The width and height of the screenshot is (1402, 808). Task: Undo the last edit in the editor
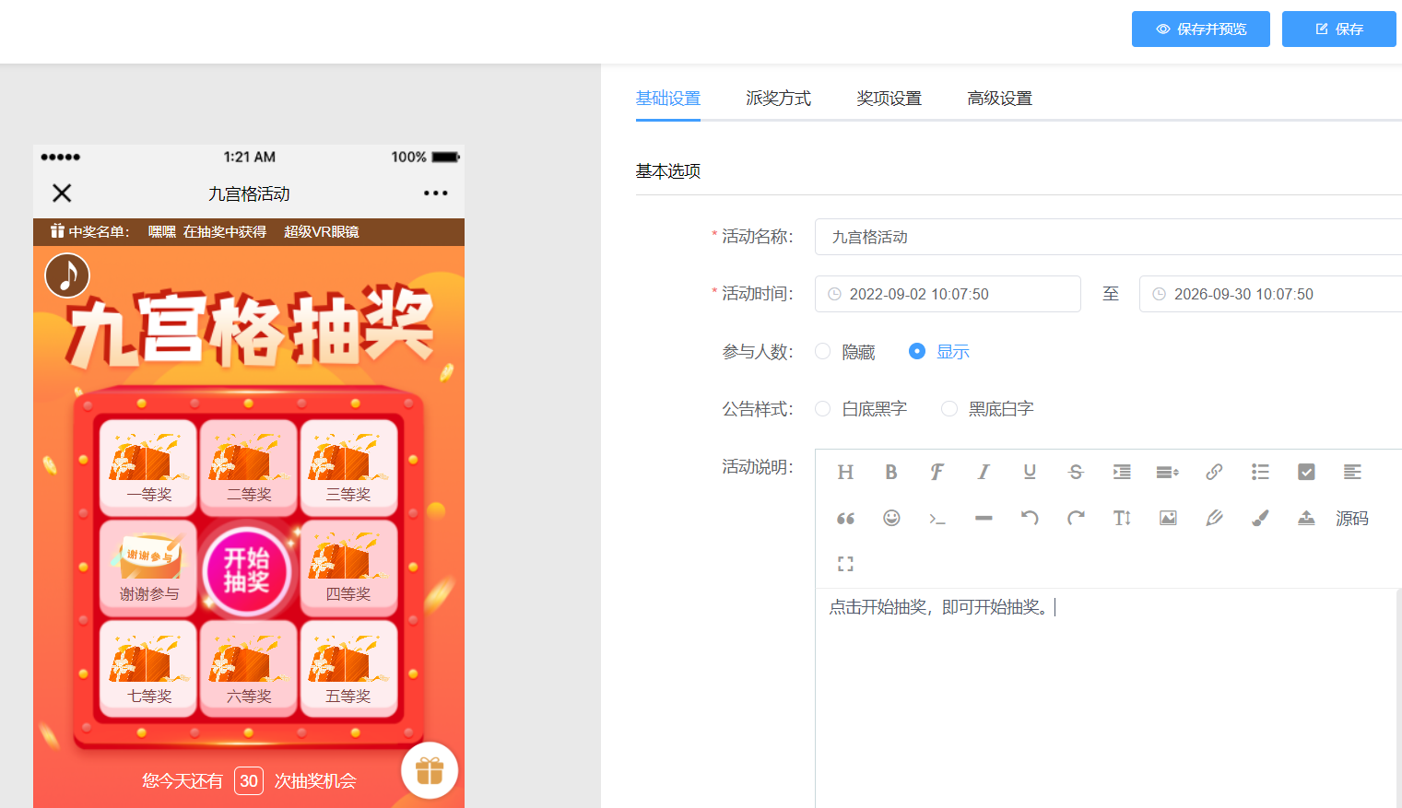pos(1030,519)
